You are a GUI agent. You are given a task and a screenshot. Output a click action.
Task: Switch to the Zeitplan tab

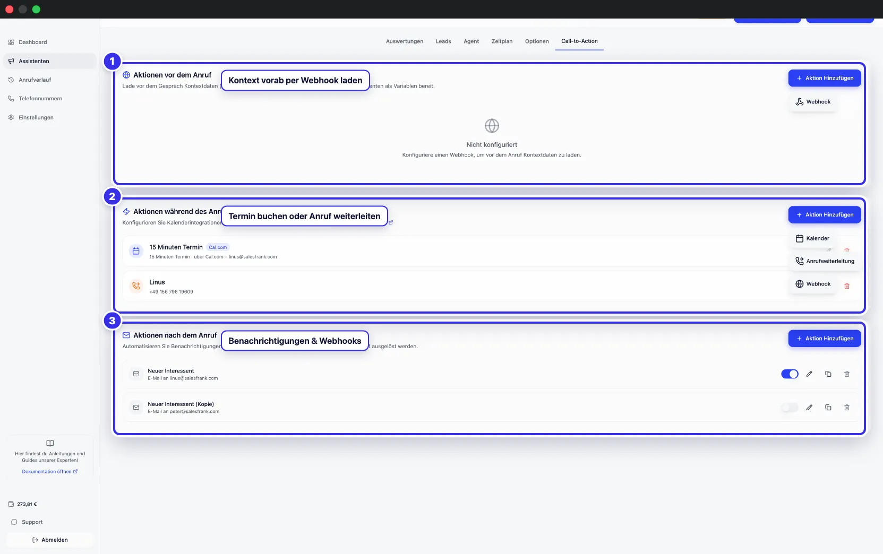[x=502, y=41]
